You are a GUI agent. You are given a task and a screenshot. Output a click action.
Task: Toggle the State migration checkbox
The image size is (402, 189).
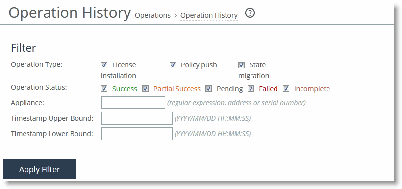pyautogui.click(x=242, y=65)
